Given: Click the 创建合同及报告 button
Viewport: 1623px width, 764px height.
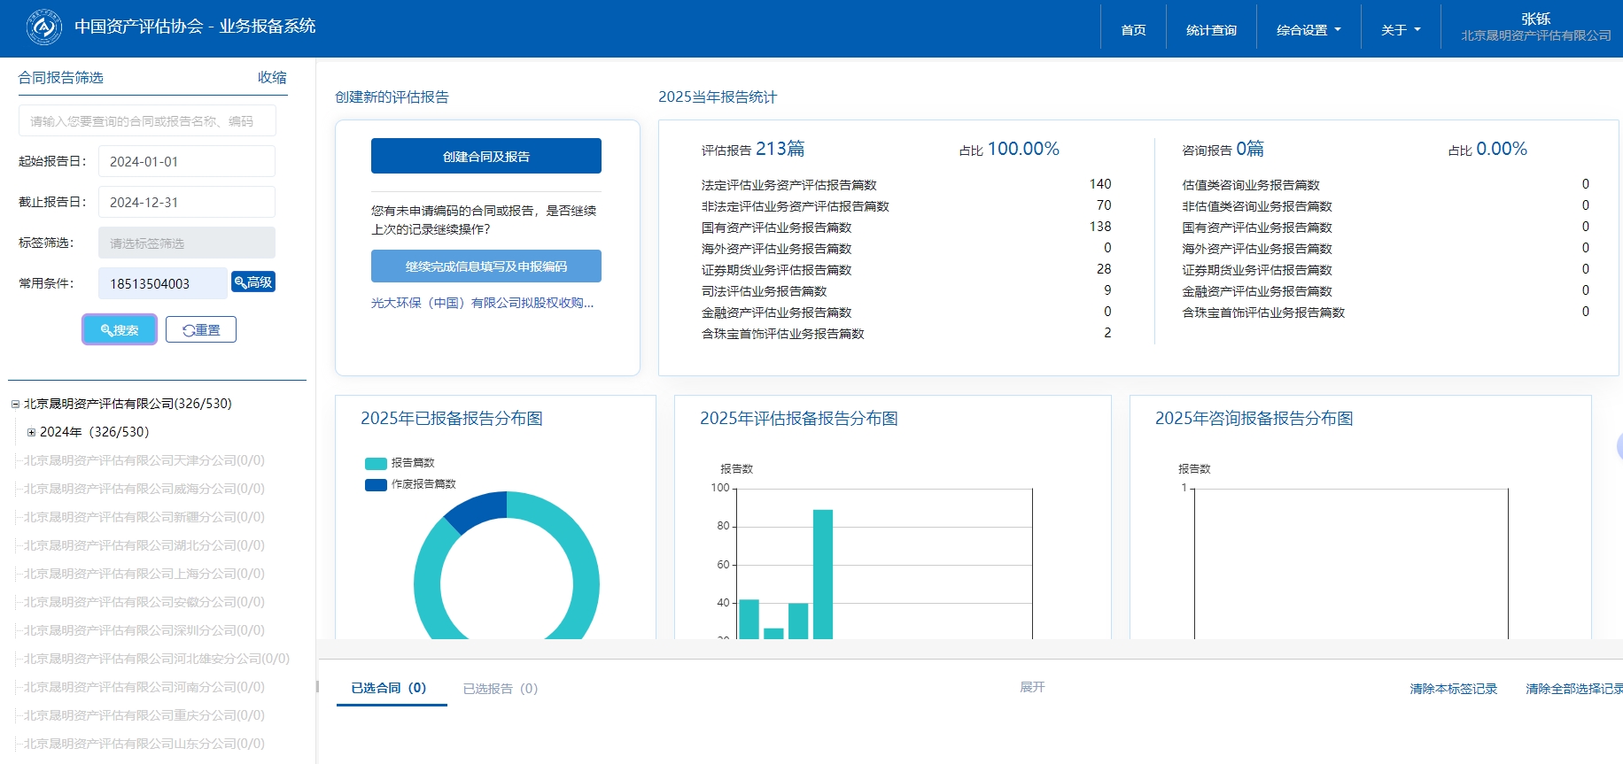Looking at the screenshot, I should [485, 157].
